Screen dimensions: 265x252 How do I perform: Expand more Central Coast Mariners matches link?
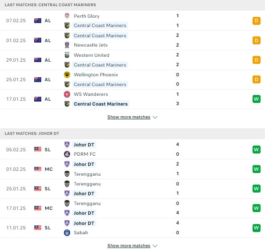[129, 117]
